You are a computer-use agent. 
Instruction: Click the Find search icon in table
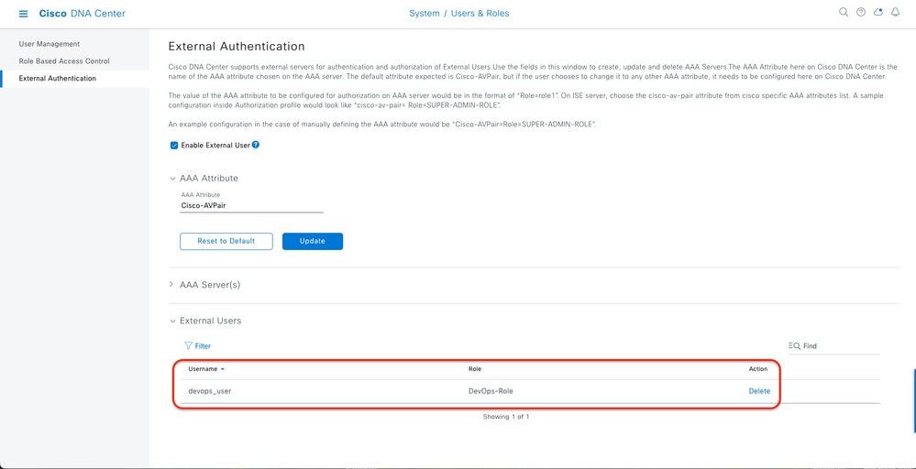pos(794,346)
